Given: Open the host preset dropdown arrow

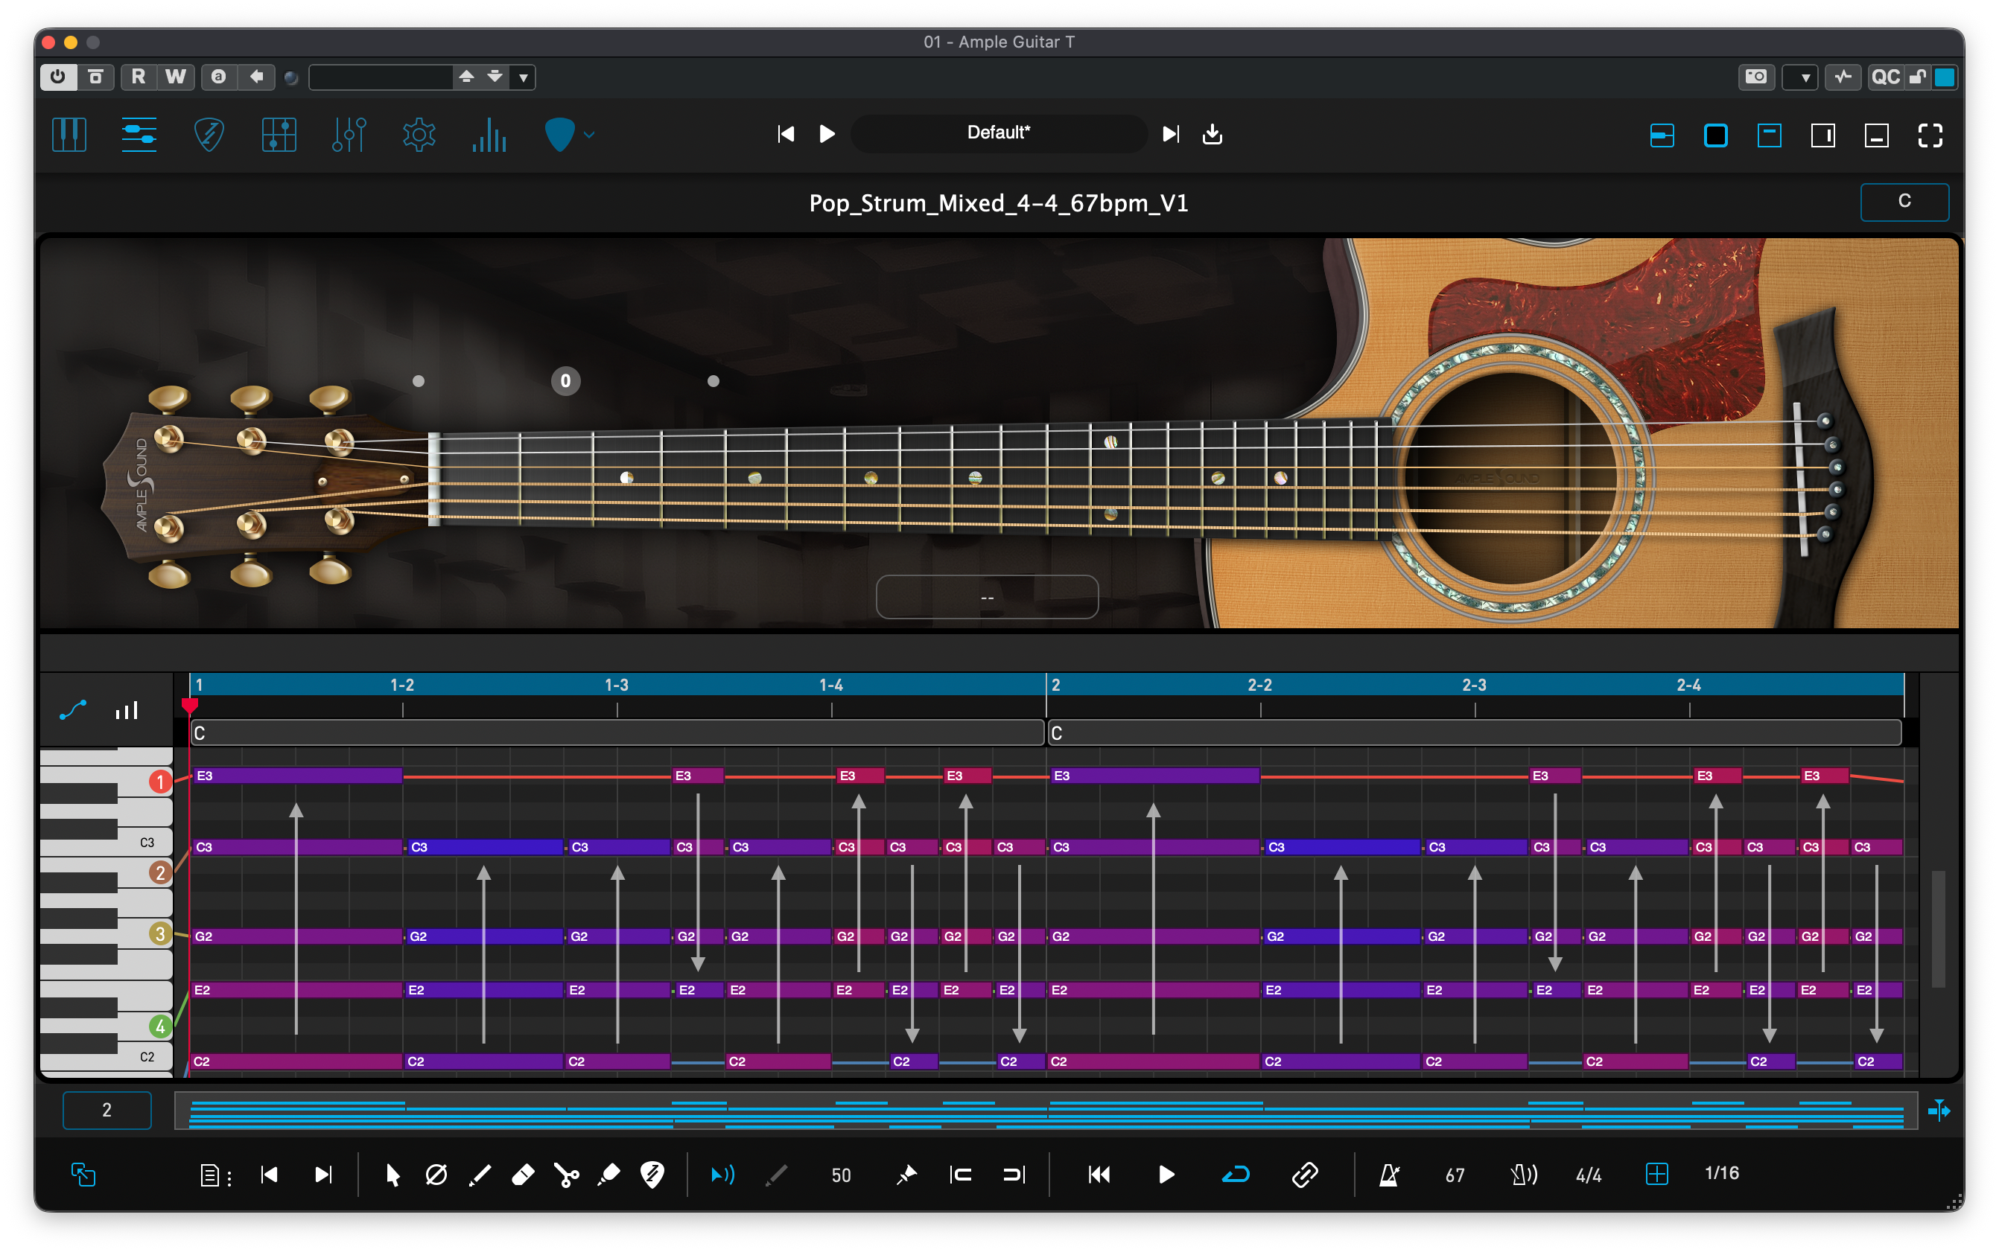Looking at the screenshot, I should 524,78.
